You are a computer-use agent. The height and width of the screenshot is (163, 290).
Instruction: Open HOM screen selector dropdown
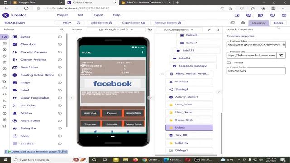pos(69,23)
